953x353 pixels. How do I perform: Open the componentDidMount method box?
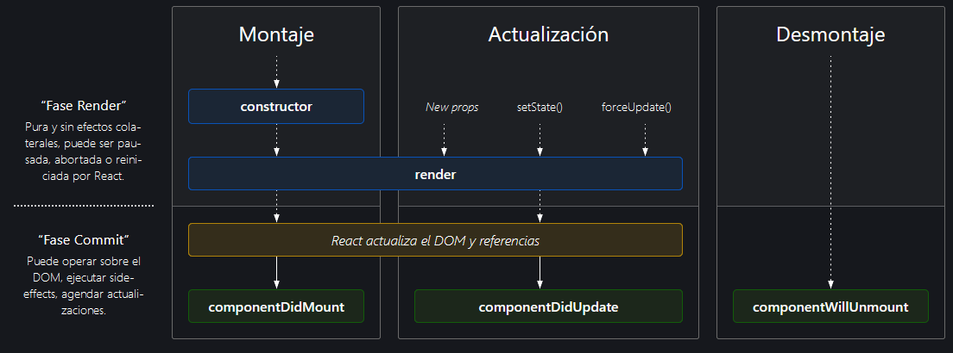click(276, 307)
